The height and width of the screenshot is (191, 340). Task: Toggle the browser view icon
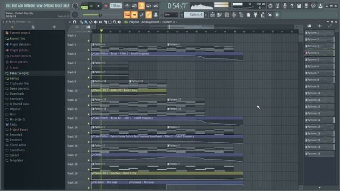pos(241,15)
